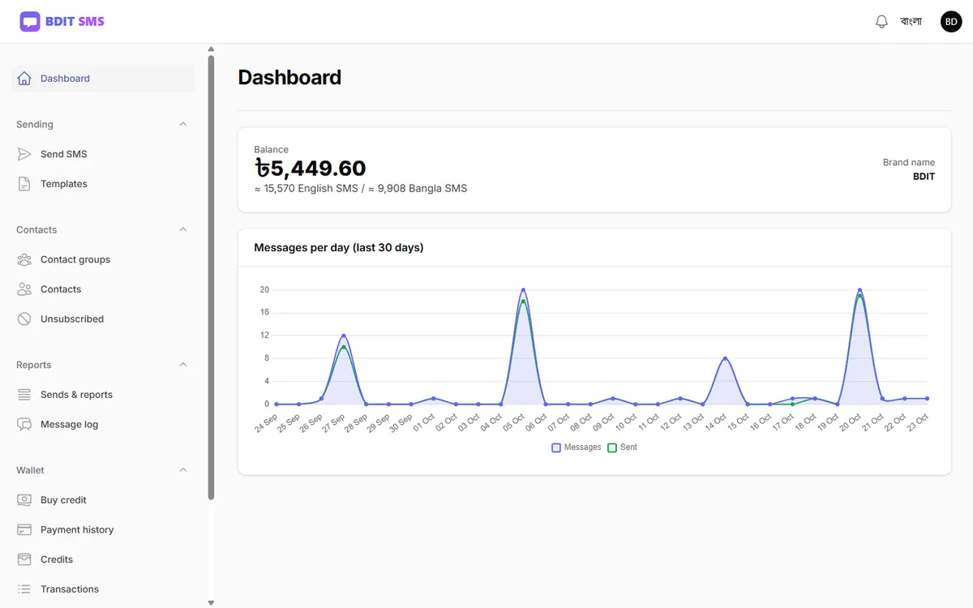Click the Contacts users icon
Screen dimensions: 973x608
click(24, 289)
